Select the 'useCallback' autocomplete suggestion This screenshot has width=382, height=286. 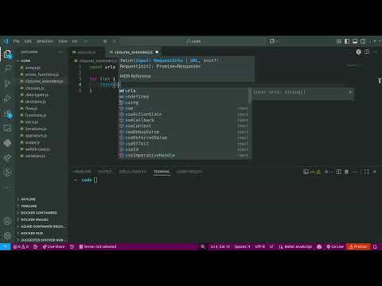(x=185, y=120)
